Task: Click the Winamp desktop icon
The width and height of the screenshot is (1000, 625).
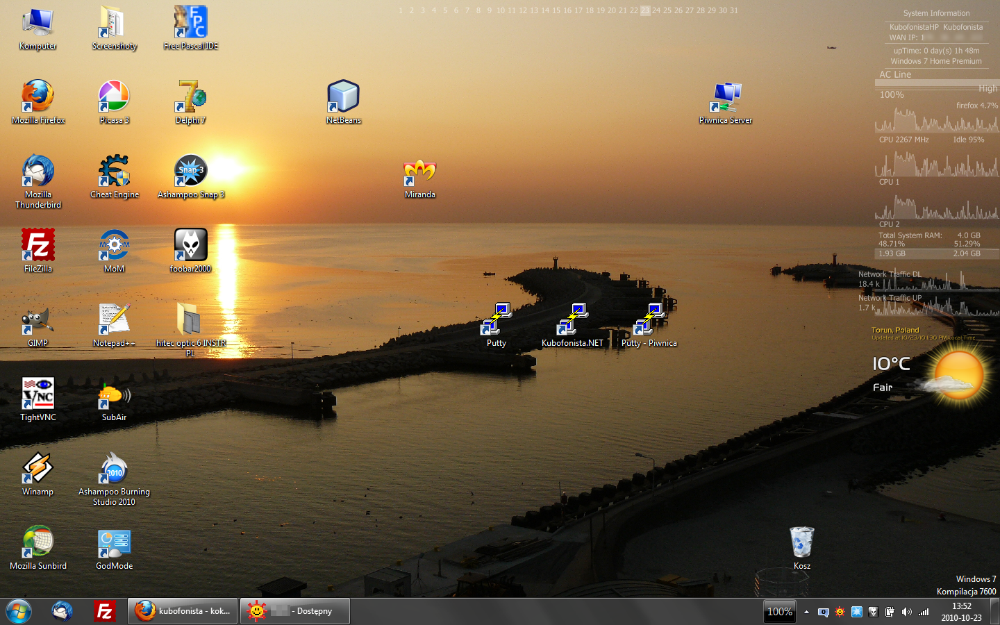Action: point(38,469)
